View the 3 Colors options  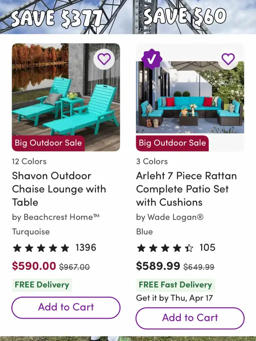152,162
